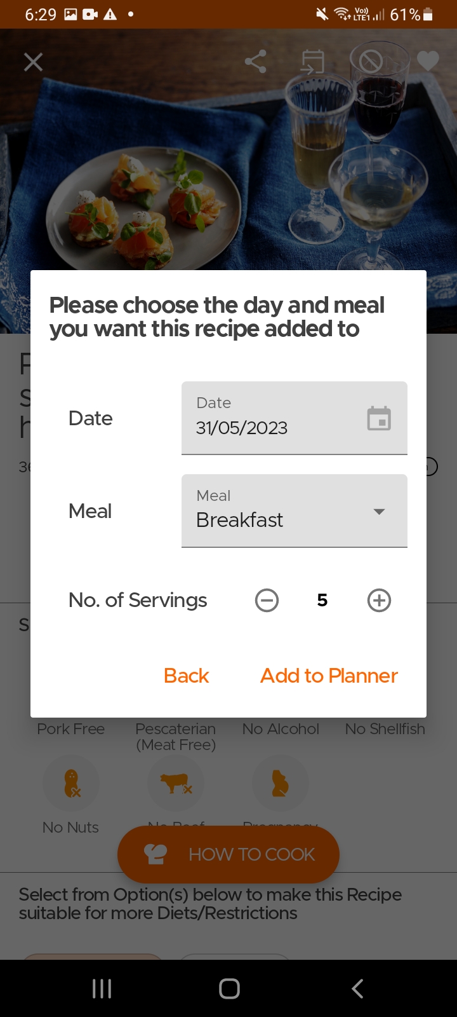
Task: Close the recipe with the X icon
Action: click(33, 62)
